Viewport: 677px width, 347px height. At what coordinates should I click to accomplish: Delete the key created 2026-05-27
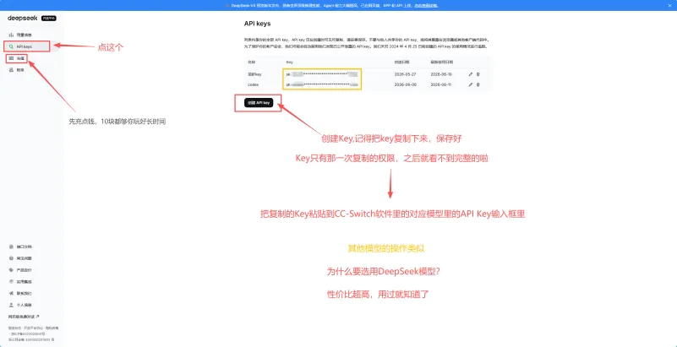tap(478, 74)
